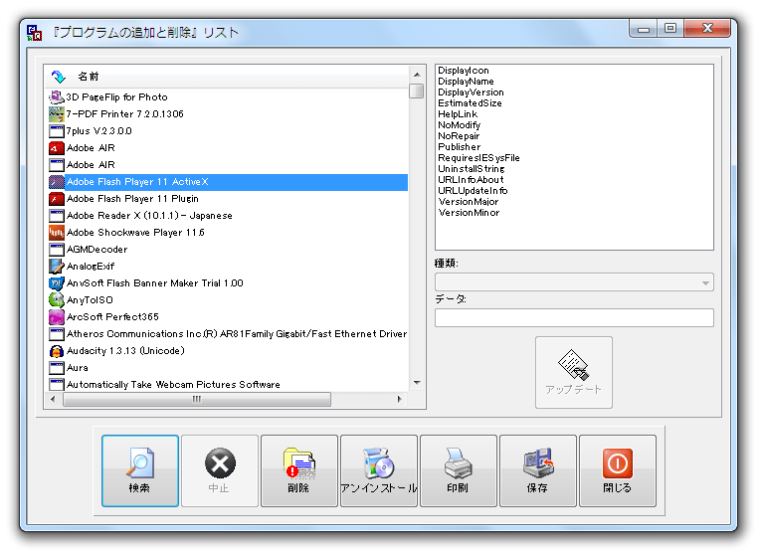The image size is (761, 553).
Task: Select 'ArcSoft Perfect365' entry text
Action: pyautogui.click(x=112, y=316)
